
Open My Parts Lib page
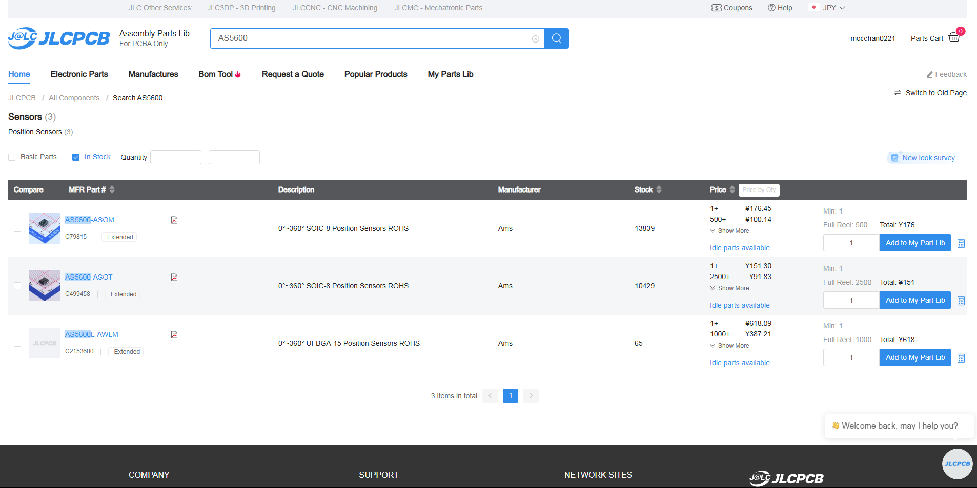coord(451,74)
